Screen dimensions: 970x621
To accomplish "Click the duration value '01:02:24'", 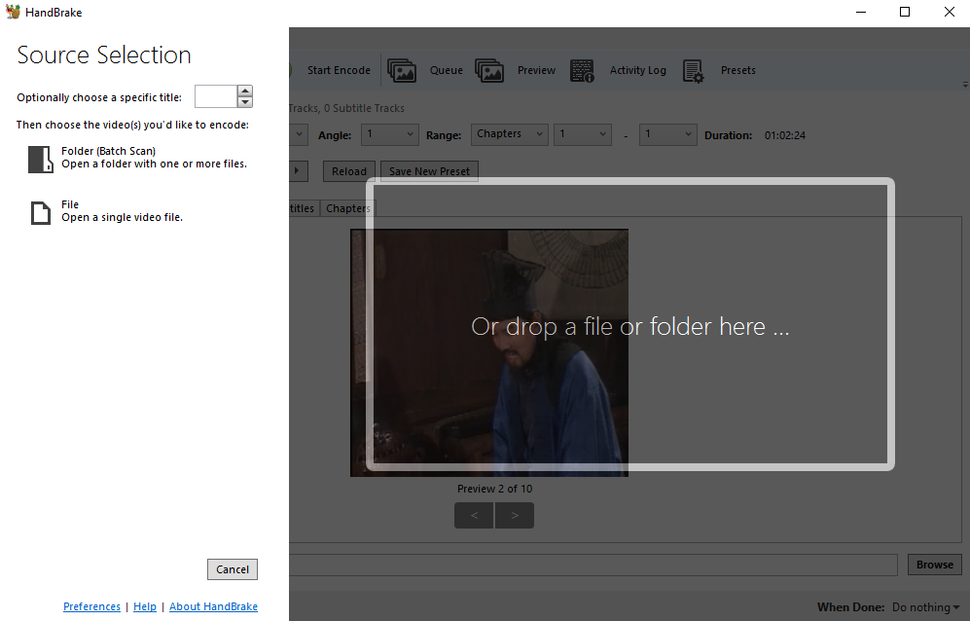I will (785, 135).
